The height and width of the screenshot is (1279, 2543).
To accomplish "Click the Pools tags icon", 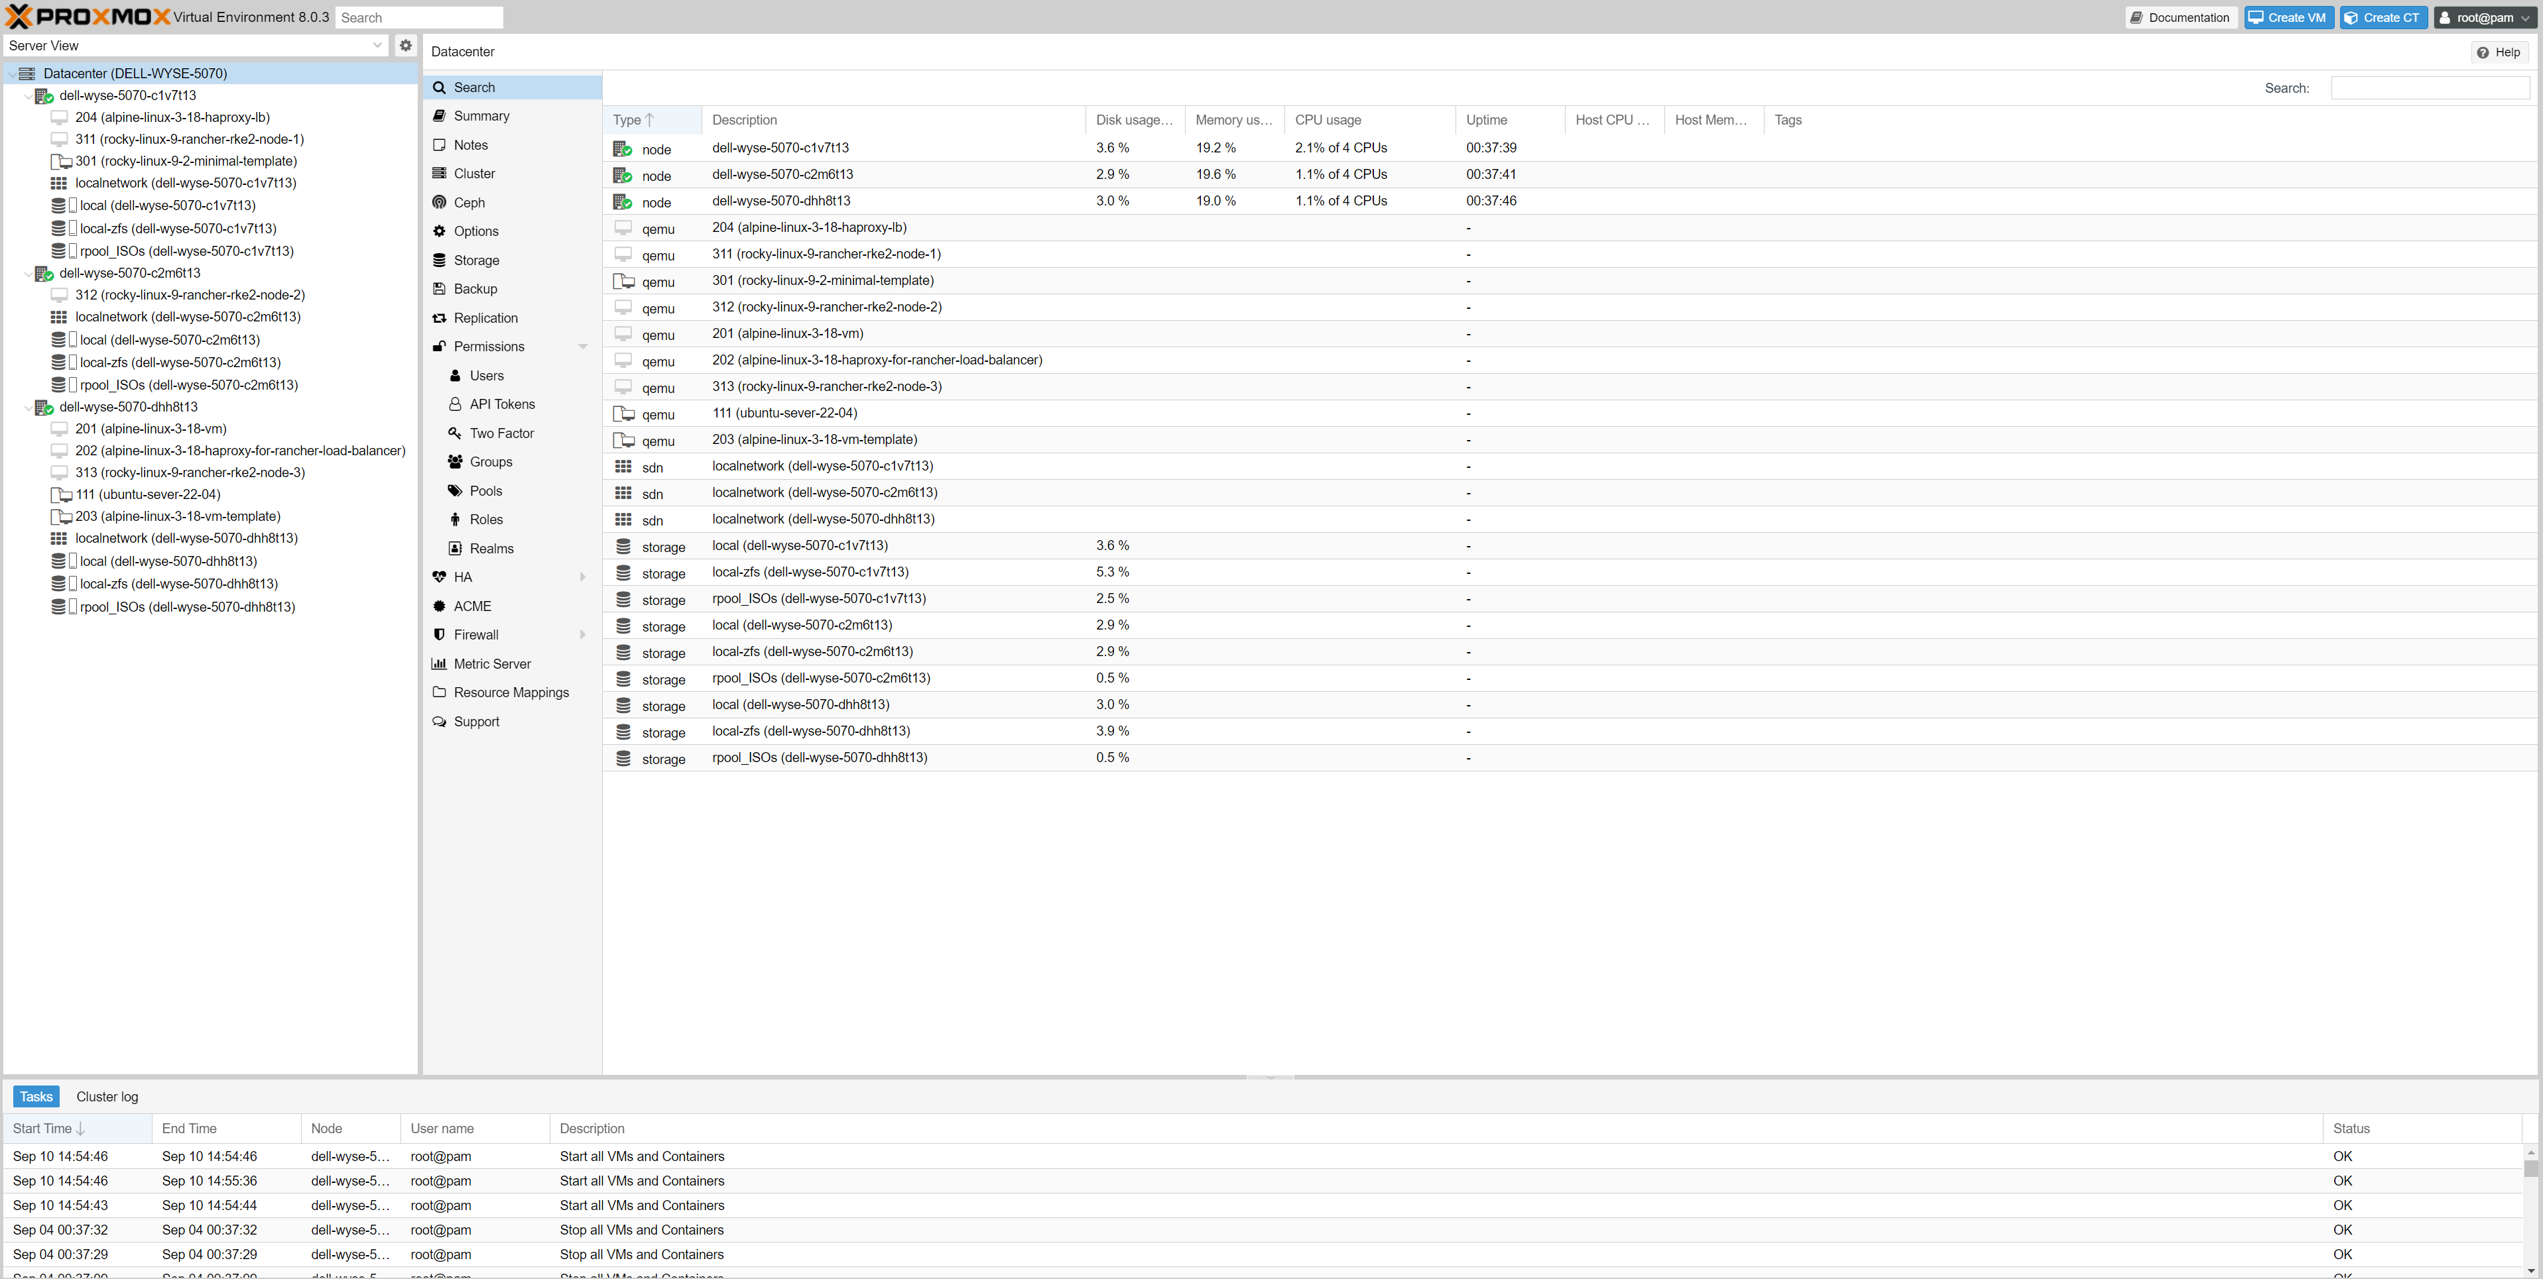I will (455, 490).
